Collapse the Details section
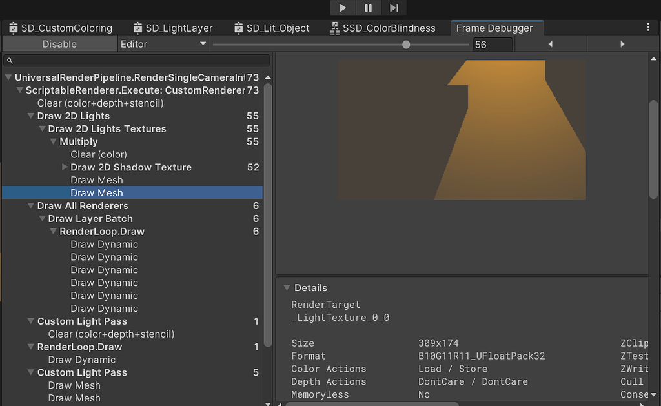This screenshot has width=661, height=406. click(287, 288)
